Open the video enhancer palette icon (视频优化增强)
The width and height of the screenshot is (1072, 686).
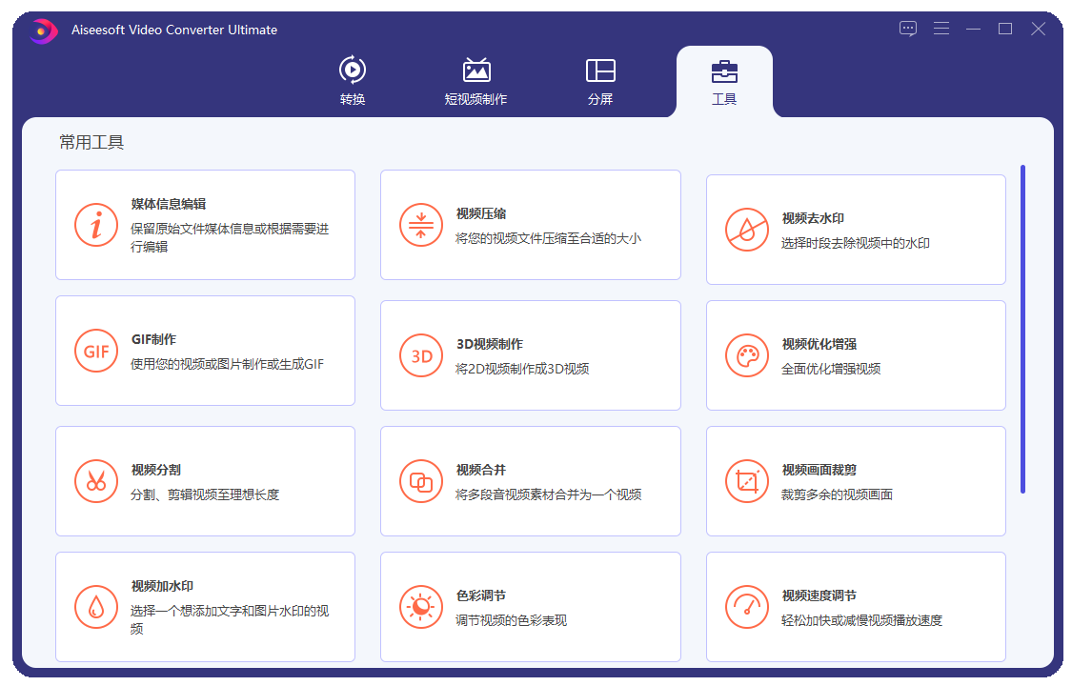(746, 355)
